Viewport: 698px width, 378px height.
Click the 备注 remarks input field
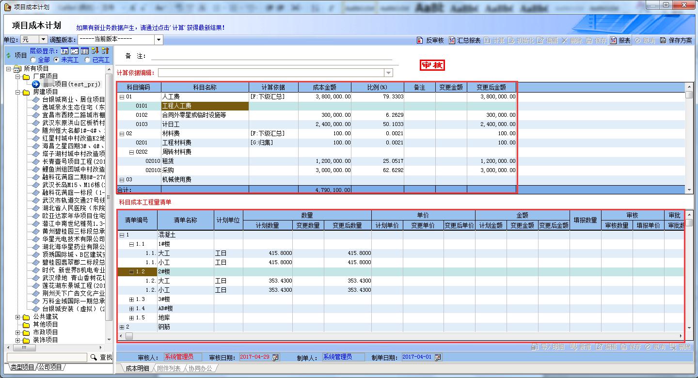pos(271,56)
